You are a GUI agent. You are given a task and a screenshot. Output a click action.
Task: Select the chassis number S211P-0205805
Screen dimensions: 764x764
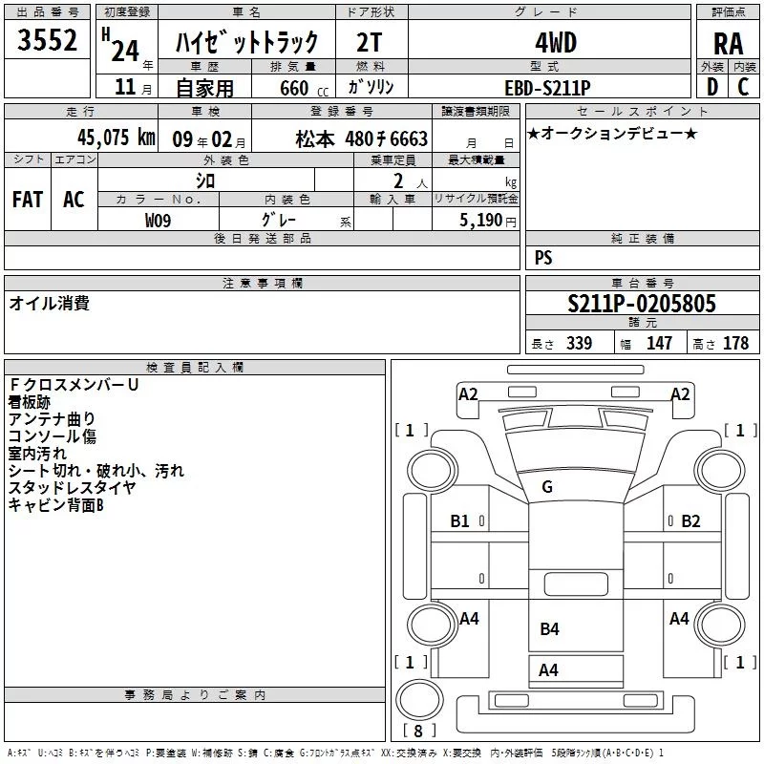642,304
